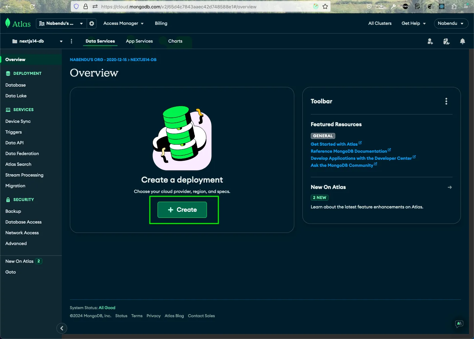This screenshot has width=474, height=339.
Task: Click the 2 NEW badge
Action: coord(319,198)
